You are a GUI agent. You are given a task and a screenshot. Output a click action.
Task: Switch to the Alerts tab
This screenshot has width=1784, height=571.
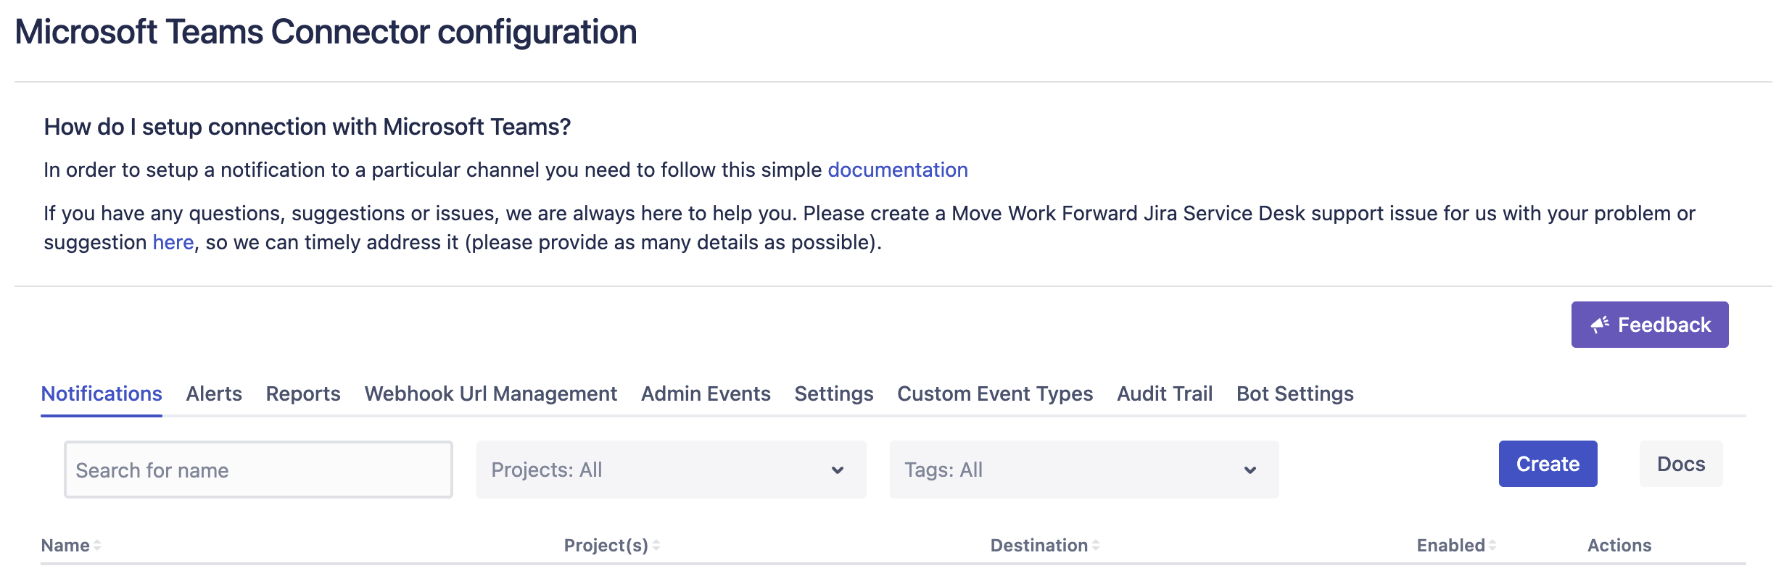[214, 393]
